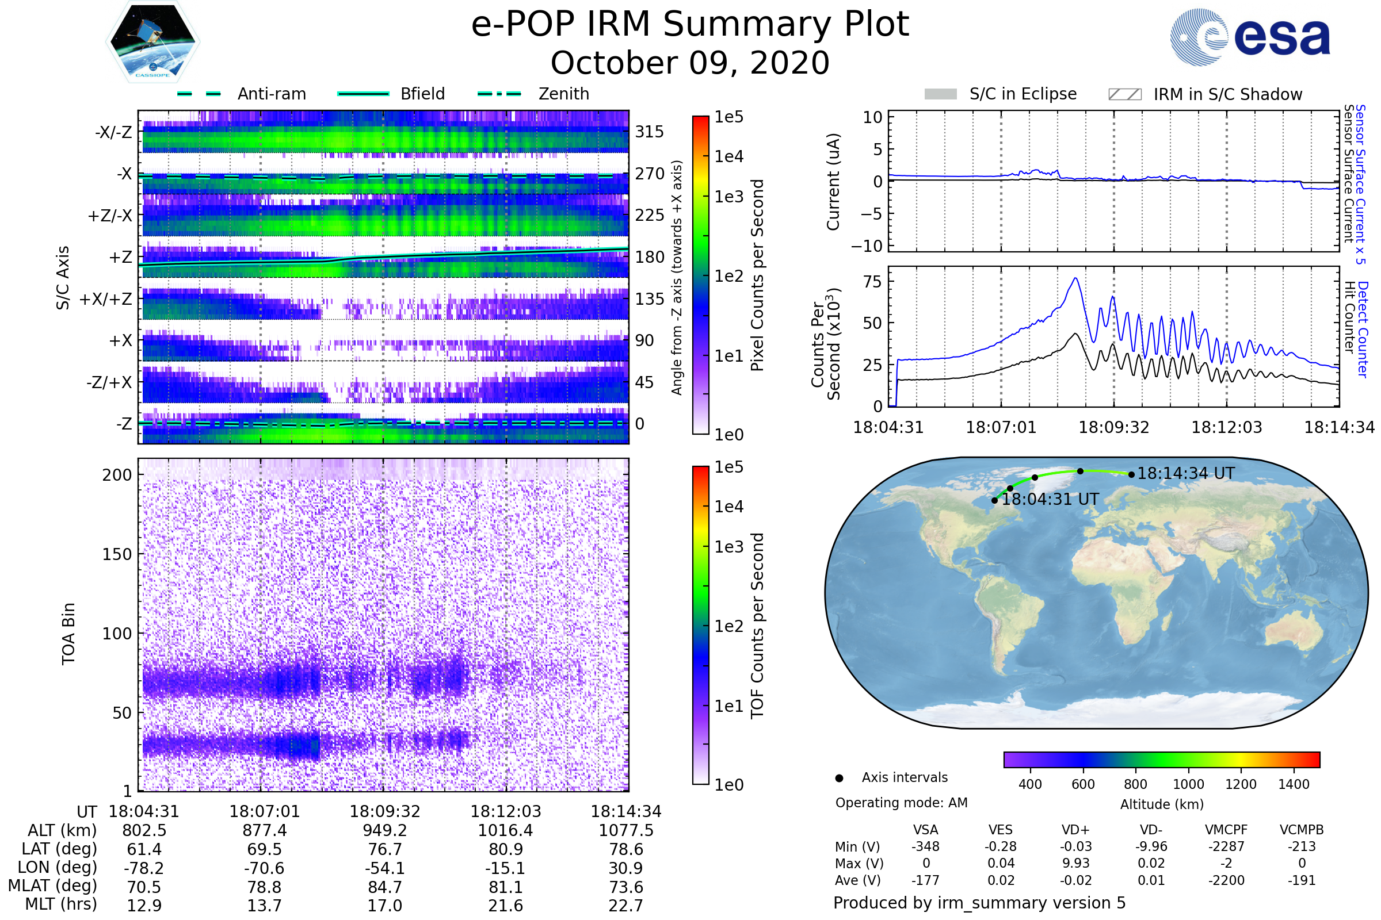Click the Produced by irm_summary version text

[x=979, y=903]
